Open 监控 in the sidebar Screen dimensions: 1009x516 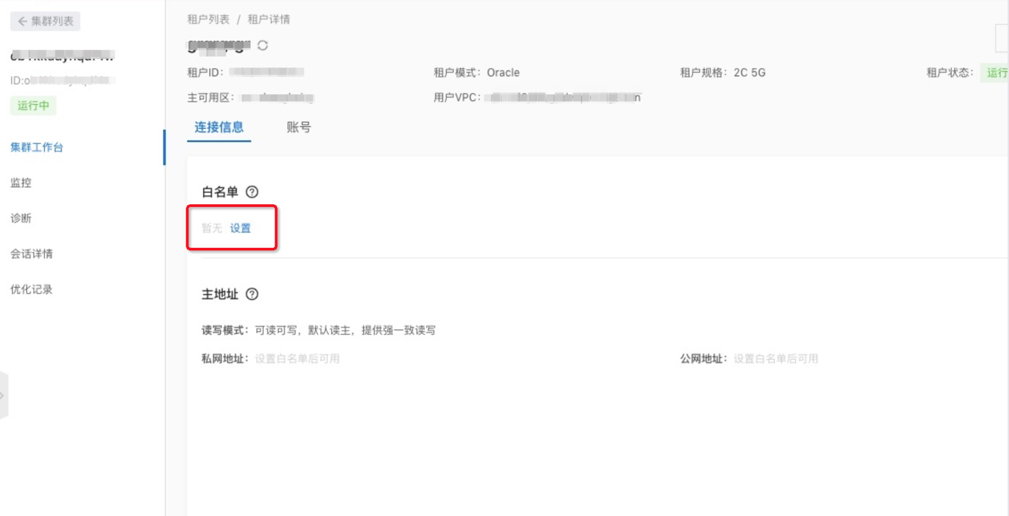21,183
